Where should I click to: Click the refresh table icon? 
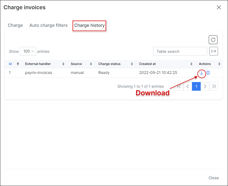(x=213, y=40)
